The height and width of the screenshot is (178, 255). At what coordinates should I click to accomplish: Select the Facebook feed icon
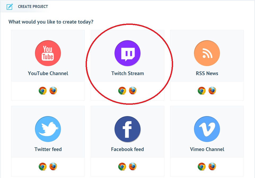pyautogui.click(x=127, y=129)
